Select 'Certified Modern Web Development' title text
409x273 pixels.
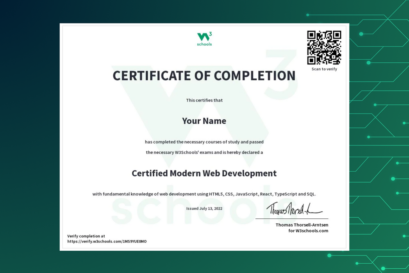(x=204, y=173)
